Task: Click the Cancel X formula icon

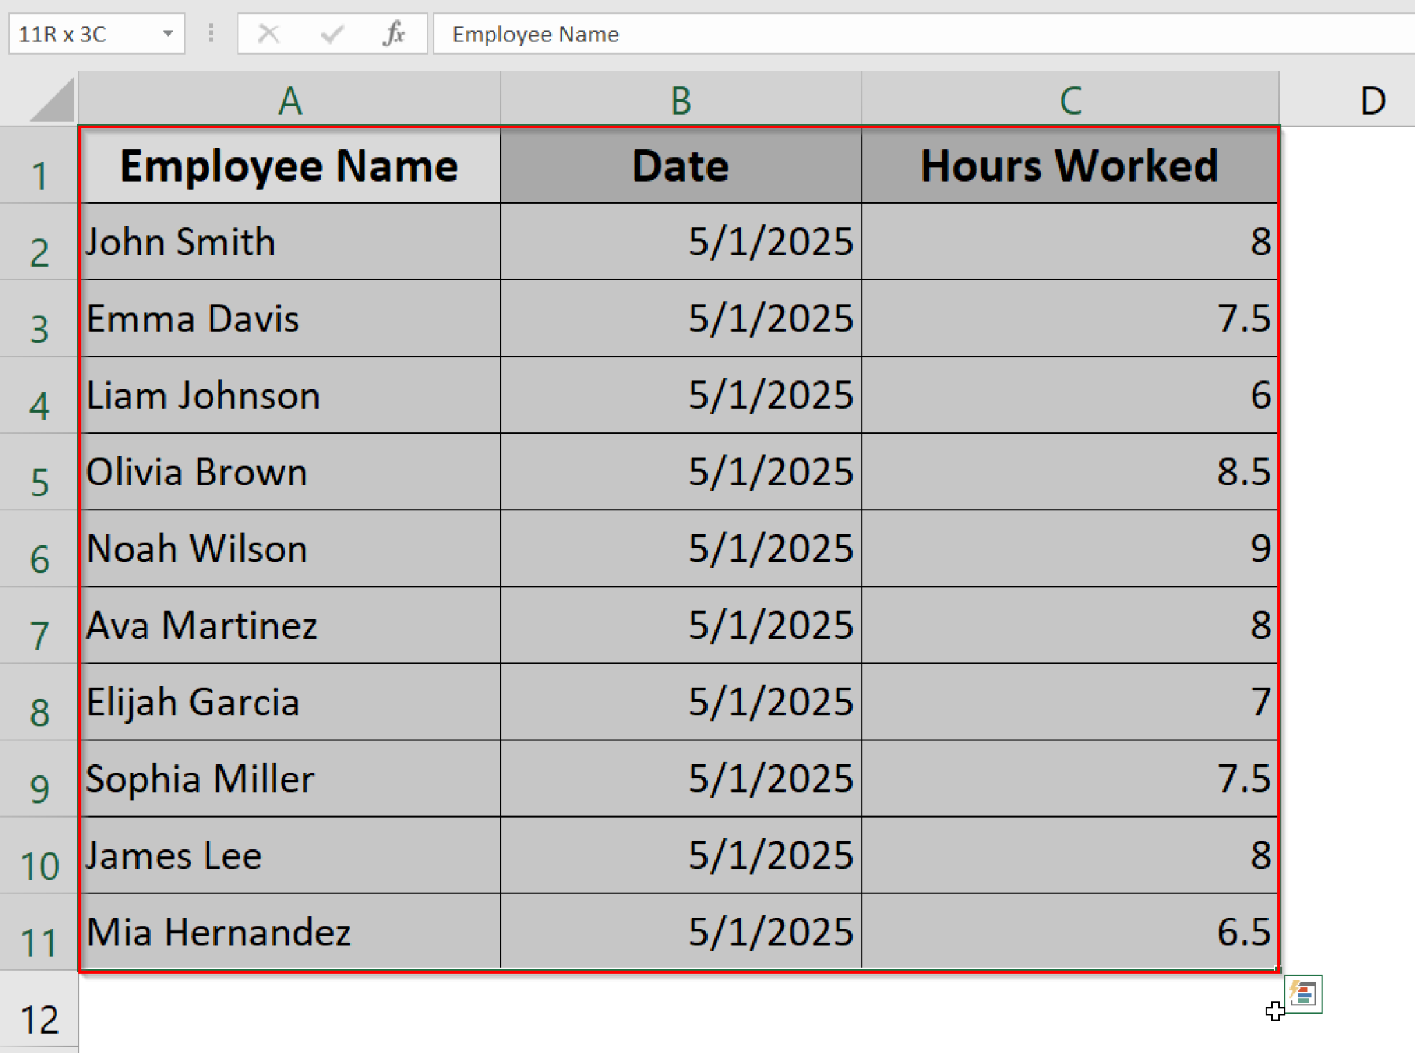Action: pyautogui.click(x=268, y=33)
